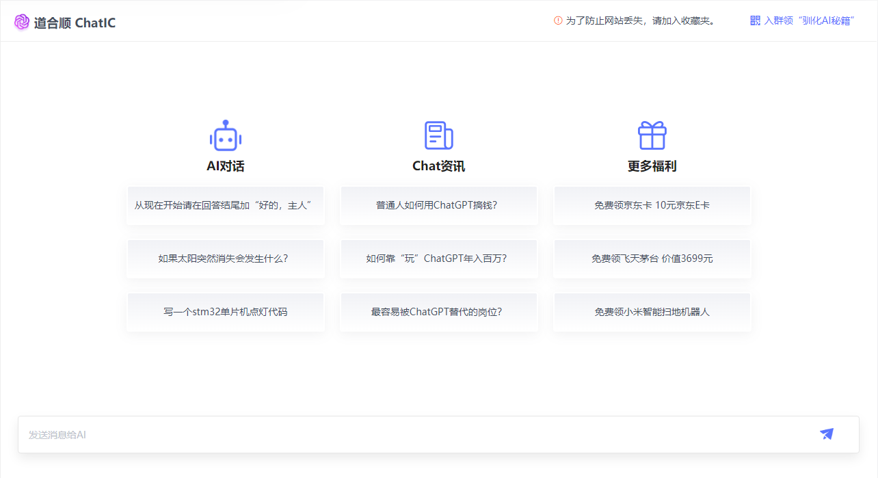Open the 入群领"驯化AI秘籍" link

tap(803, 21)
